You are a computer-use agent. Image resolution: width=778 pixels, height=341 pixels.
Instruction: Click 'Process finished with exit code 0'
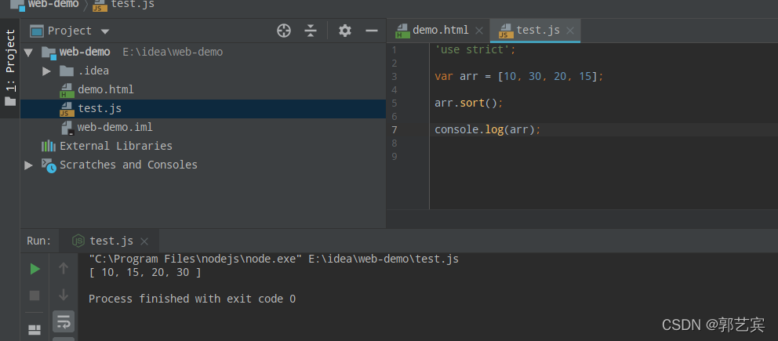(192, 299)
